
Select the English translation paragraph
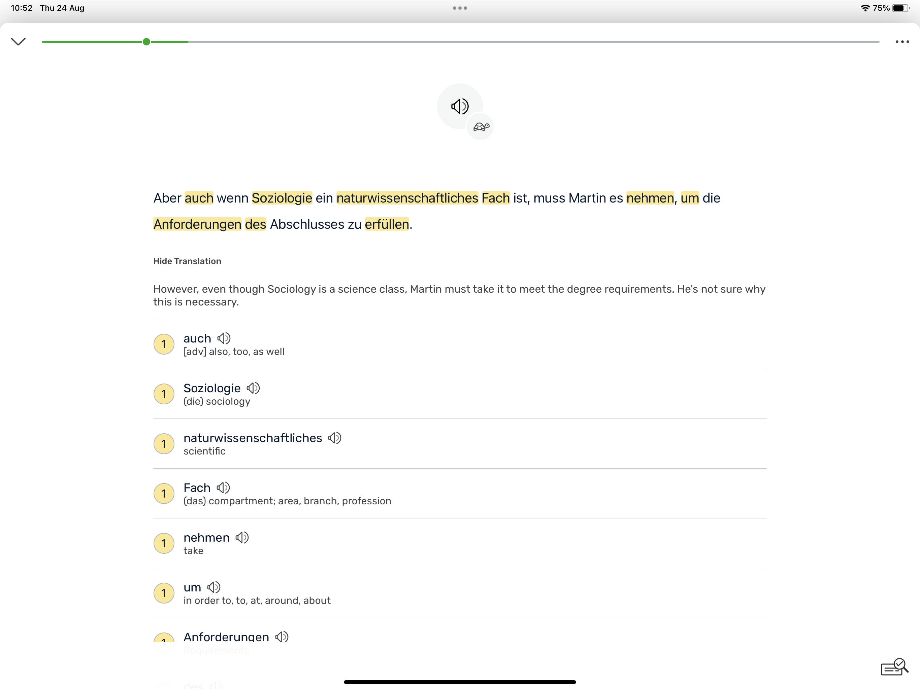(x=460, y=295)
